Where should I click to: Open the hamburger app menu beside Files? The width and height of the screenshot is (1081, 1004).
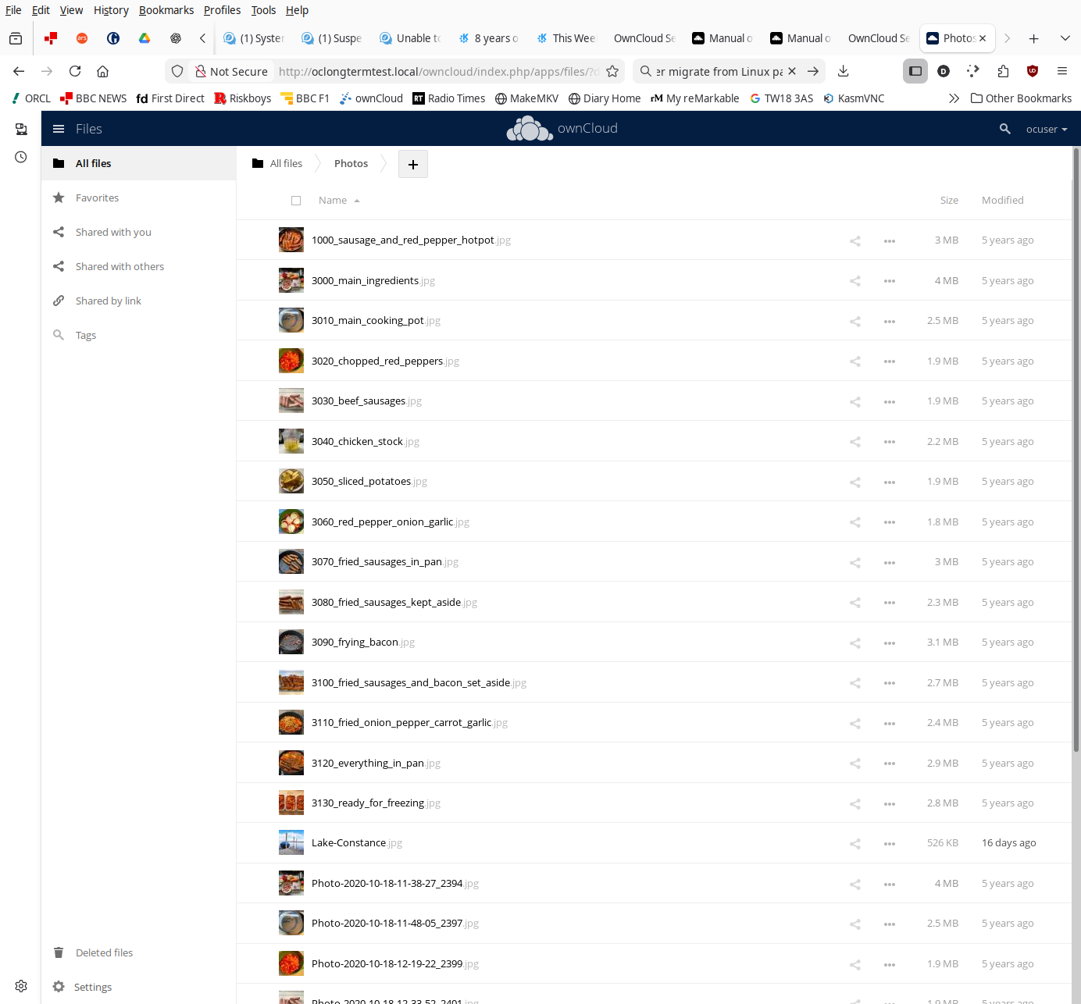(59, 129)
